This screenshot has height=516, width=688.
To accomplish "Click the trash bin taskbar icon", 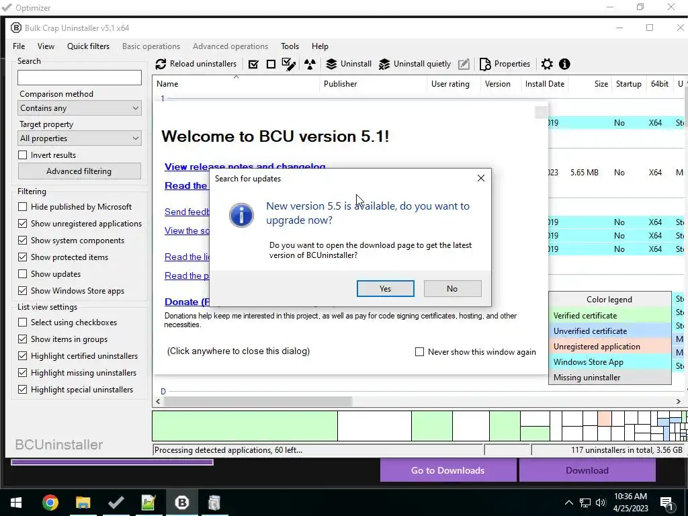I will [x=214, y=503].
